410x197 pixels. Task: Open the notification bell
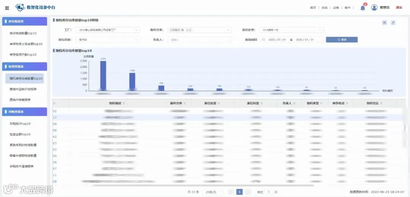[x=363, y=8]
